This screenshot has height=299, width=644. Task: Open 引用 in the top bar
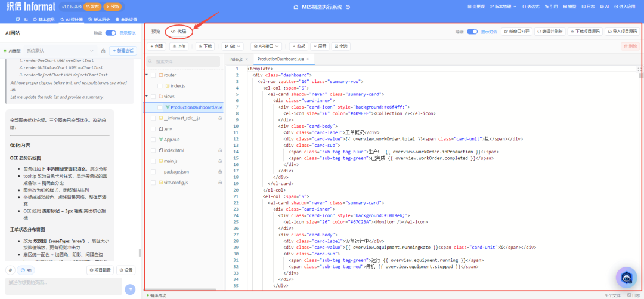pos(551,7)
